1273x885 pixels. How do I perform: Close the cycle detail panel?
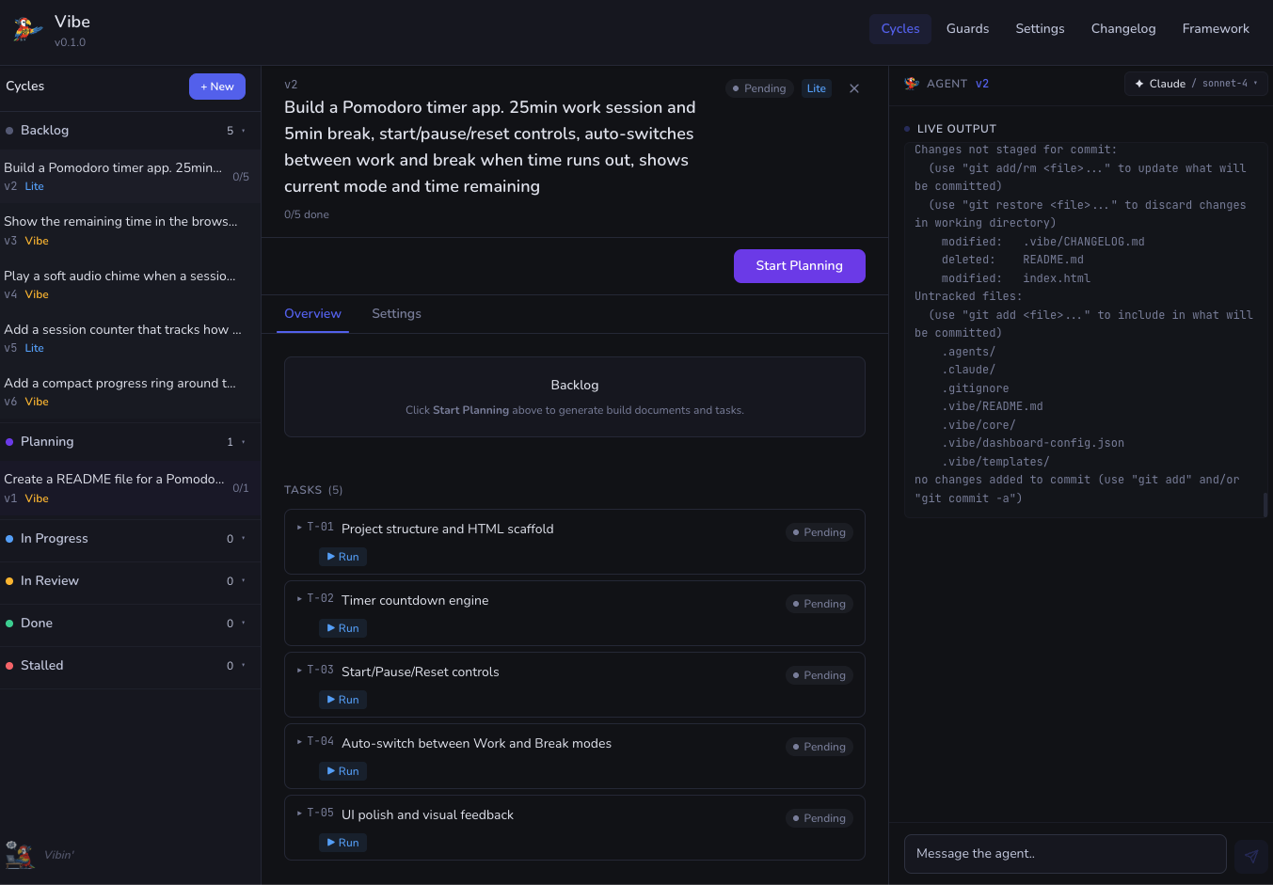coord(854,88)
